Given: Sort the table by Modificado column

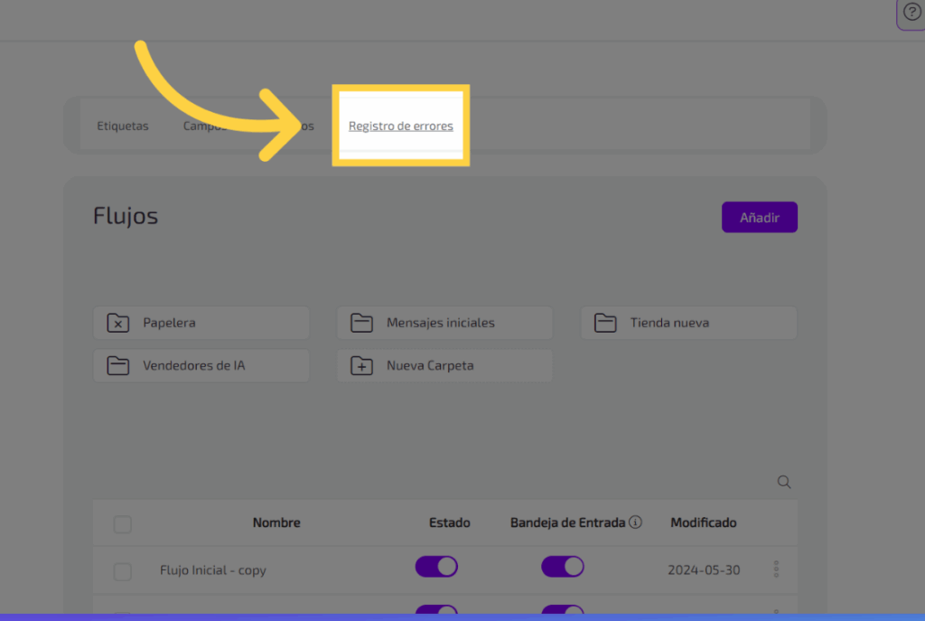Looking at the screenshot, I should pyautogui.click(x=703, y=522).
